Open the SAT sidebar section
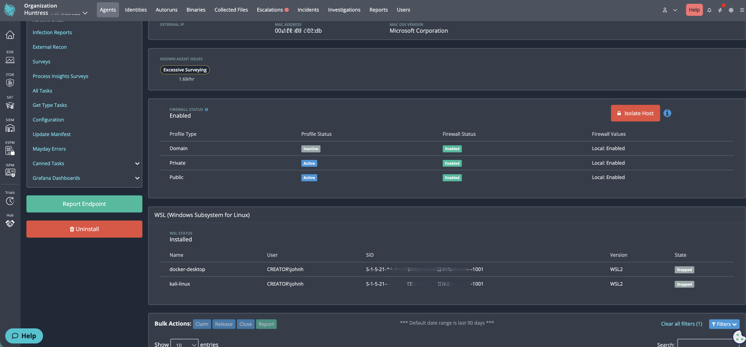Viewport: 746px width, 347px height. pyautogui.click(x=10, y=102)
